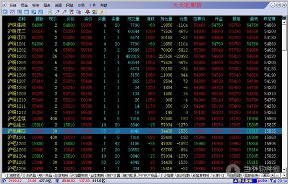288x184 pixels.
Task: Click the round back arrow toolbar icon
Action: click(5, 12)
